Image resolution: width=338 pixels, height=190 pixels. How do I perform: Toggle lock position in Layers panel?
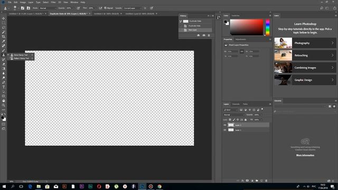click(x=238, y=120)
